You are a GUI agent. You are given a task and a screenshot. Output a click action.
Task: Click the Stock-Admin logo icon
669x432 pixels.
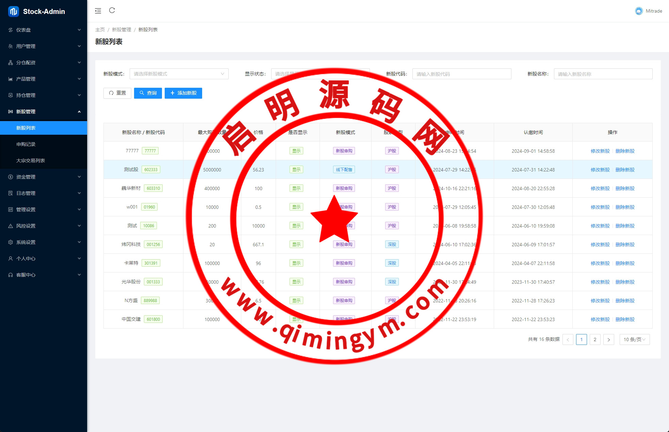click(14, 11)
